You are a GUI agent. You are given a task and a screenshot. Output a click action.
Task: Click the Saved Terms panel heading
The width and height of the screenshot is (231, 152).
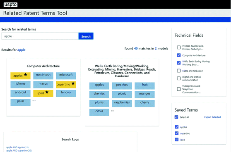pyautogui.click(x=186, y=110)
